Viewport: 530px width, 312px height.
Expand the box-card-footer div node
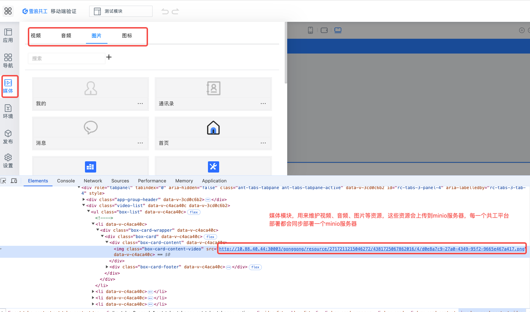107,267
